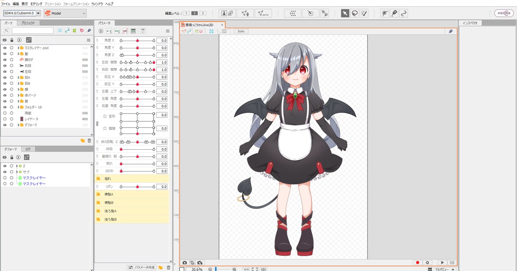Click the 呼吸 parameter slider
The width and height of the screenshot is (517, 271).
[137, 149]
